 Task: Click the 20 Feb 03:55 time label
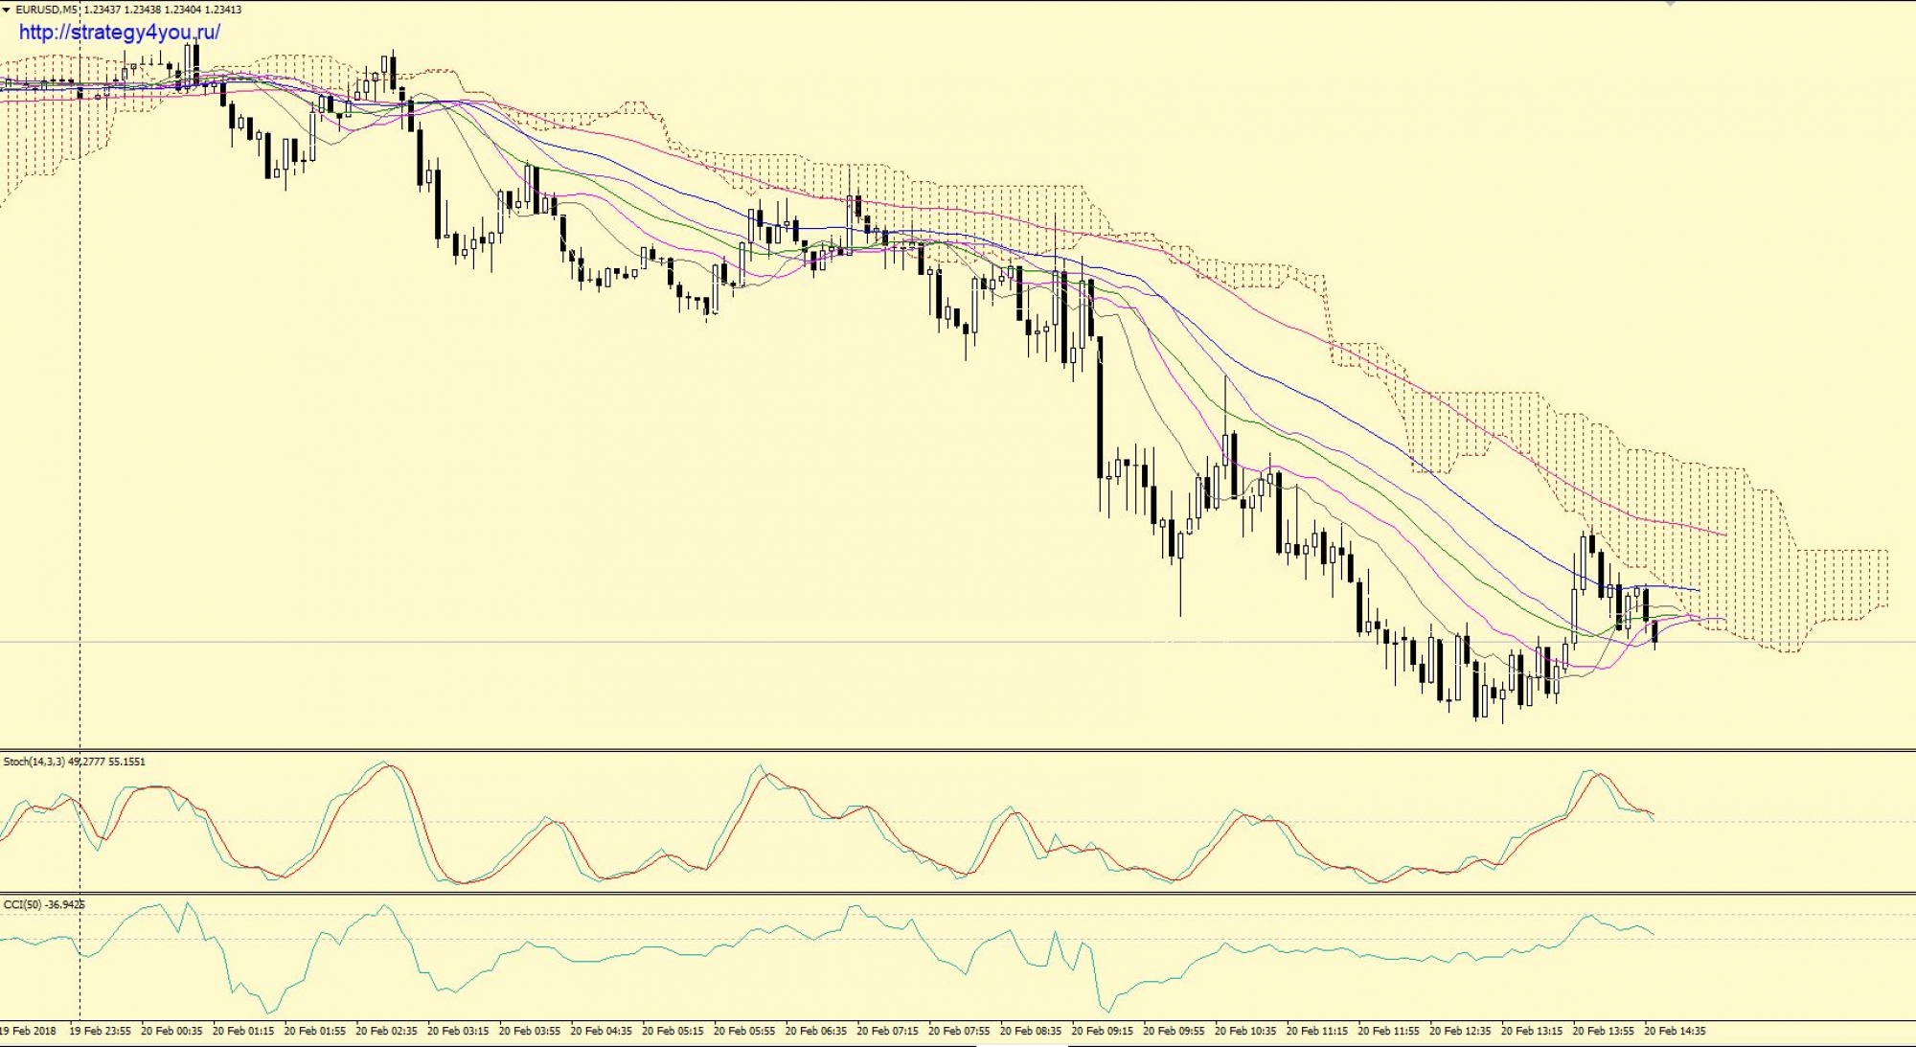point(530,1032)
